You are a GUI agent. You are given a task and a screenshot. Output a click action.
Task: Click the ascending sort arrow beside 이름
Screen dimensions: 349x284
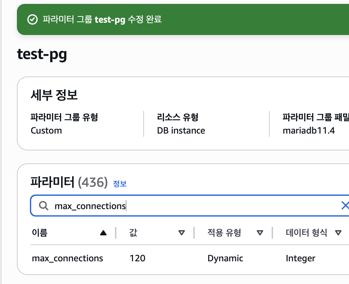pyautogui.click(x=103, y=233)
